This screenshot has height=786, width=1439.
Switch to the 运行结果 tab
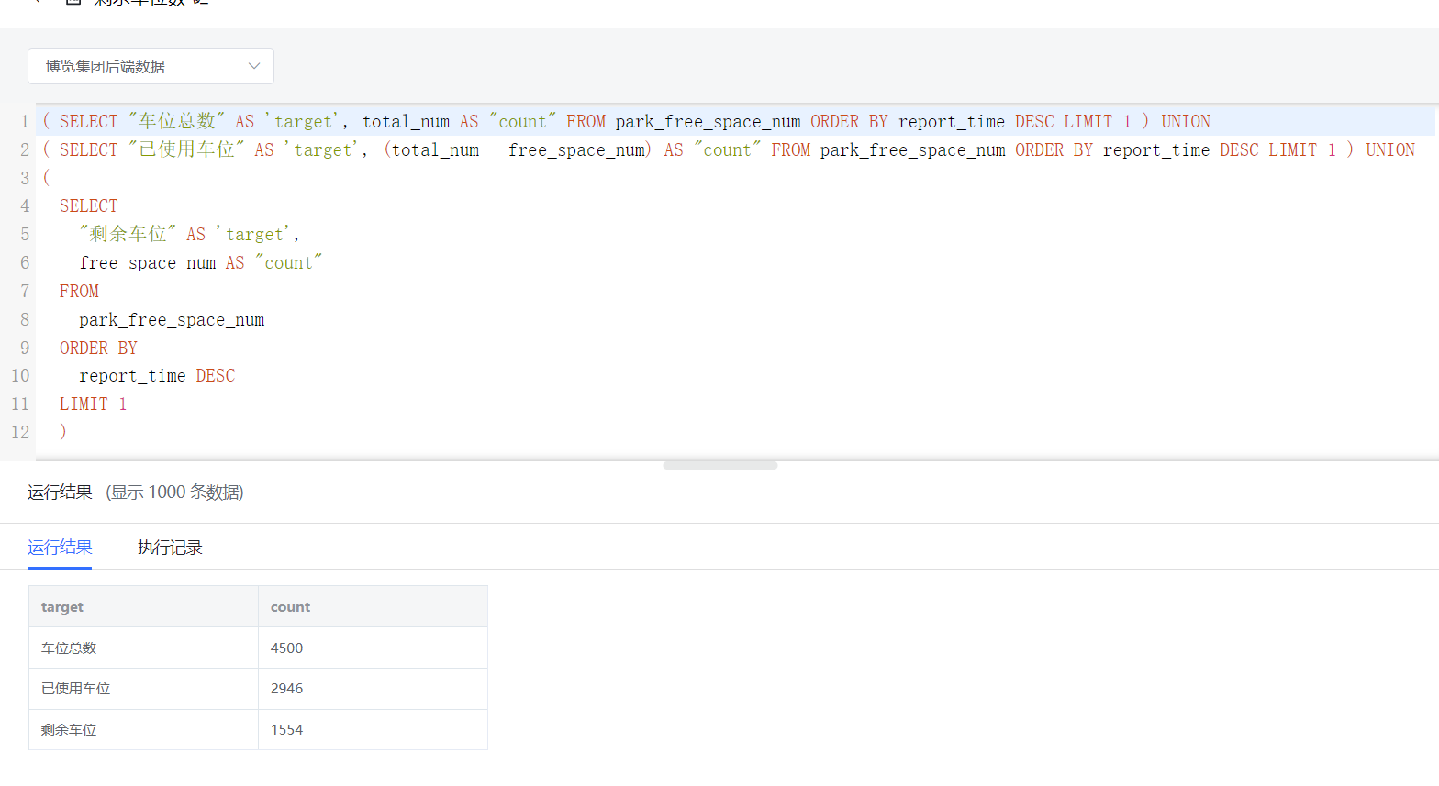tap(60, 548)
